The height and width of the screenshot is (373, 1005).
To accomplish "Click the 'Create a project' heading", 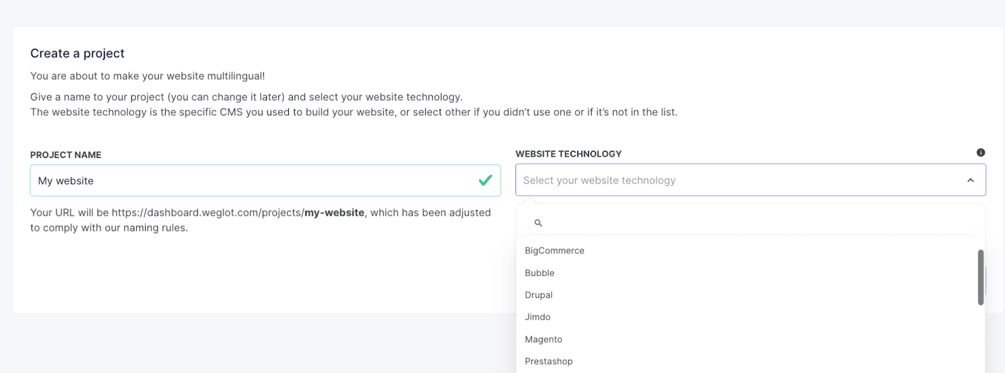I will tap(77, 53).
